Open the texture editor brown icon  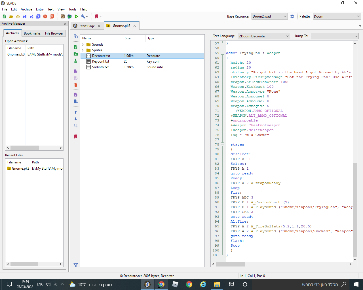click(x=63, y=16)
